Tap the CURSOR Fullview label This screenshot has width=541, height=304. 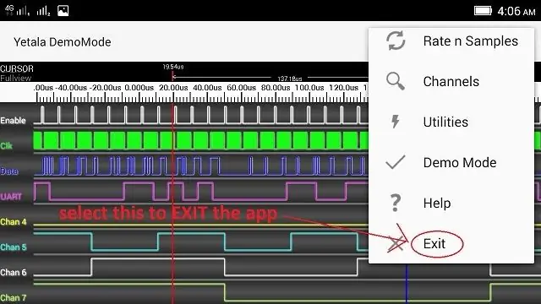17,73
